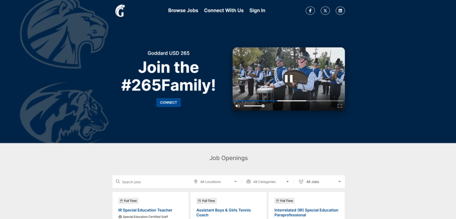Viewport: 456px width, 219px height.
Task: Adjust the video volume slider
Action: pyautogui.click(x=254, y=106)
